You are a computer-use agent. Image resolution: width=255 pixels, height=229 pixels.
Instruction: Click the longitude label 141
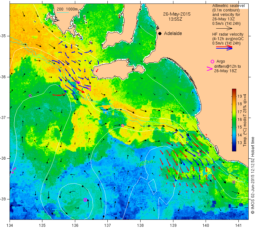tap(238, 225)
